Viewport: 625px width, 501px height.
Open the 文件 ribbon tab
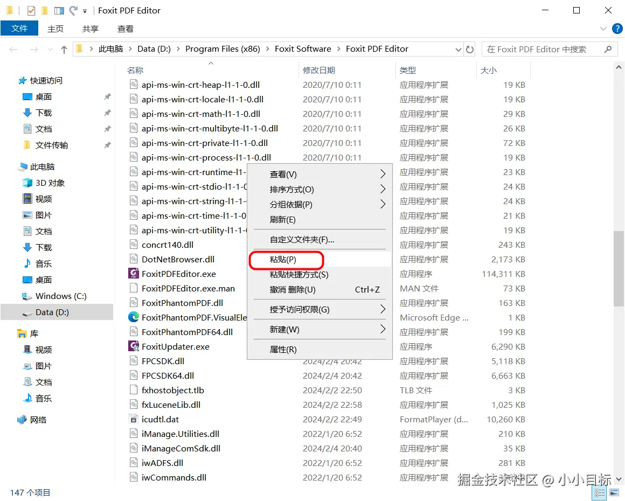click(x=19, y=29)
